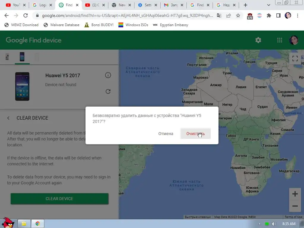
Task: Bookmark this page with the star
Action: (x=238, y=15)
